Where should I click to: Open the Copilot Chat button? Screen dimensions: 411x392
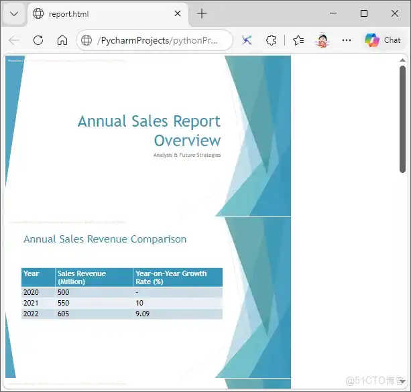point(383,40)
